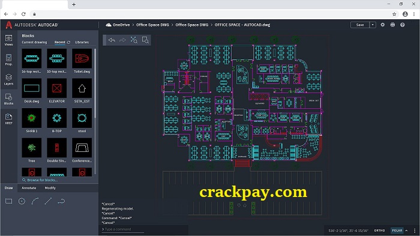Image resolution: width=420 pixels, height=236 pixels.
Task: Select the 10-top rect. block thumbnail
Action: click(x=57, y=58)
